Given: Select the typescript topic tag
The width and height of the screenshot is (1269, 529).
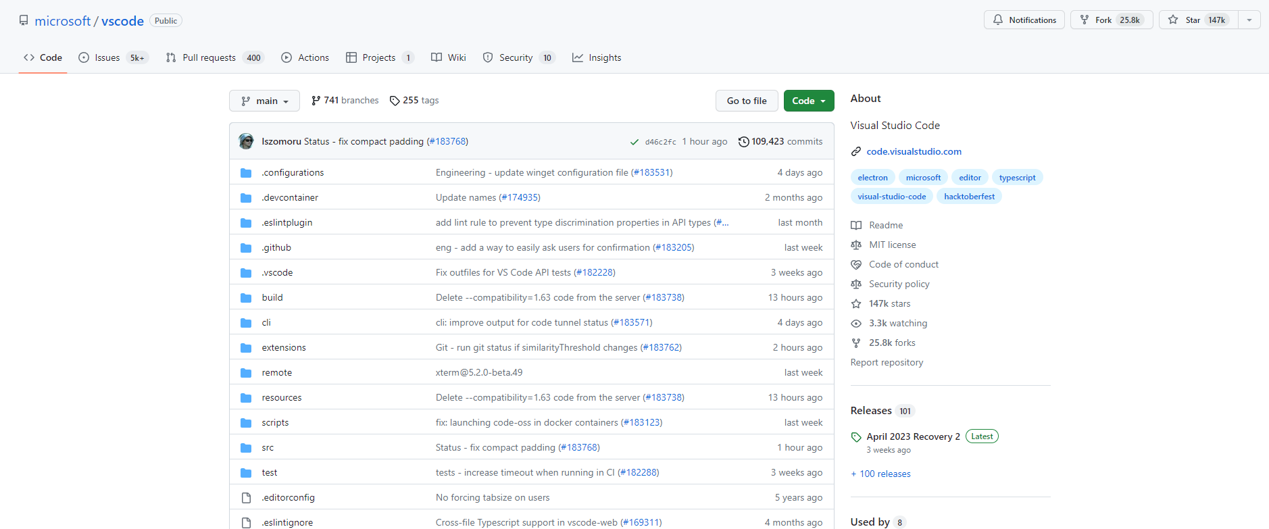Looking at the screenshot, I should pyautogui.click(x=1017, y=178).
